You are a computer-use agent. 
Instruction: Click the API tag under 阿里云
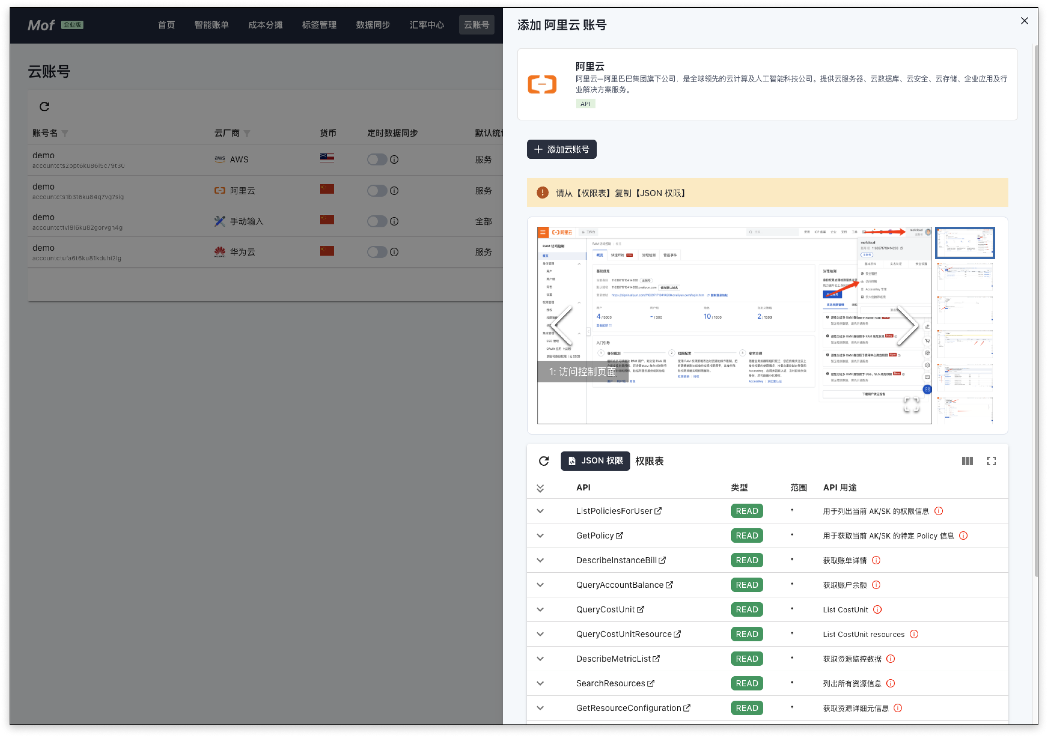(585, 104)
